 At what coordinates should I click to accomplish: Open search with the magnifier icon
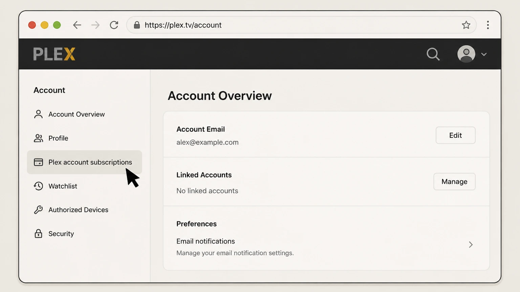tap(433, 54)
